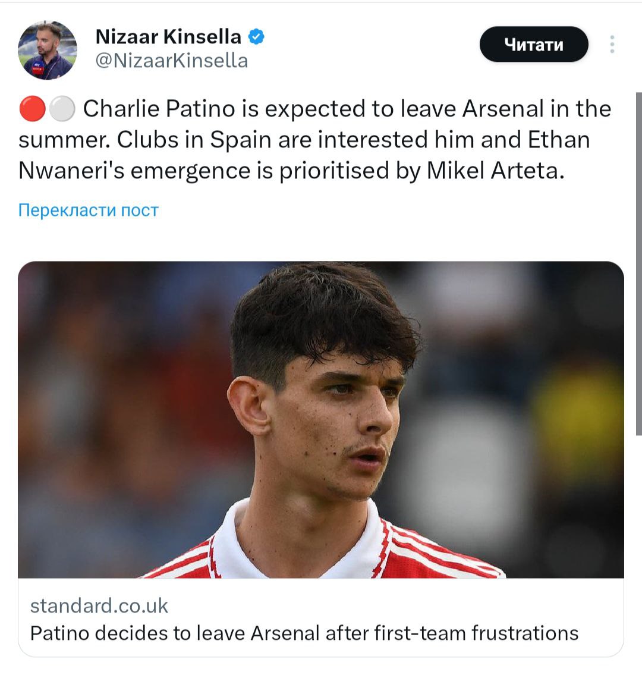Viewport: 642px width, 675px height.
Task: Open headline "Patino decides to leave Arsenal"
Action: point(304,633)
